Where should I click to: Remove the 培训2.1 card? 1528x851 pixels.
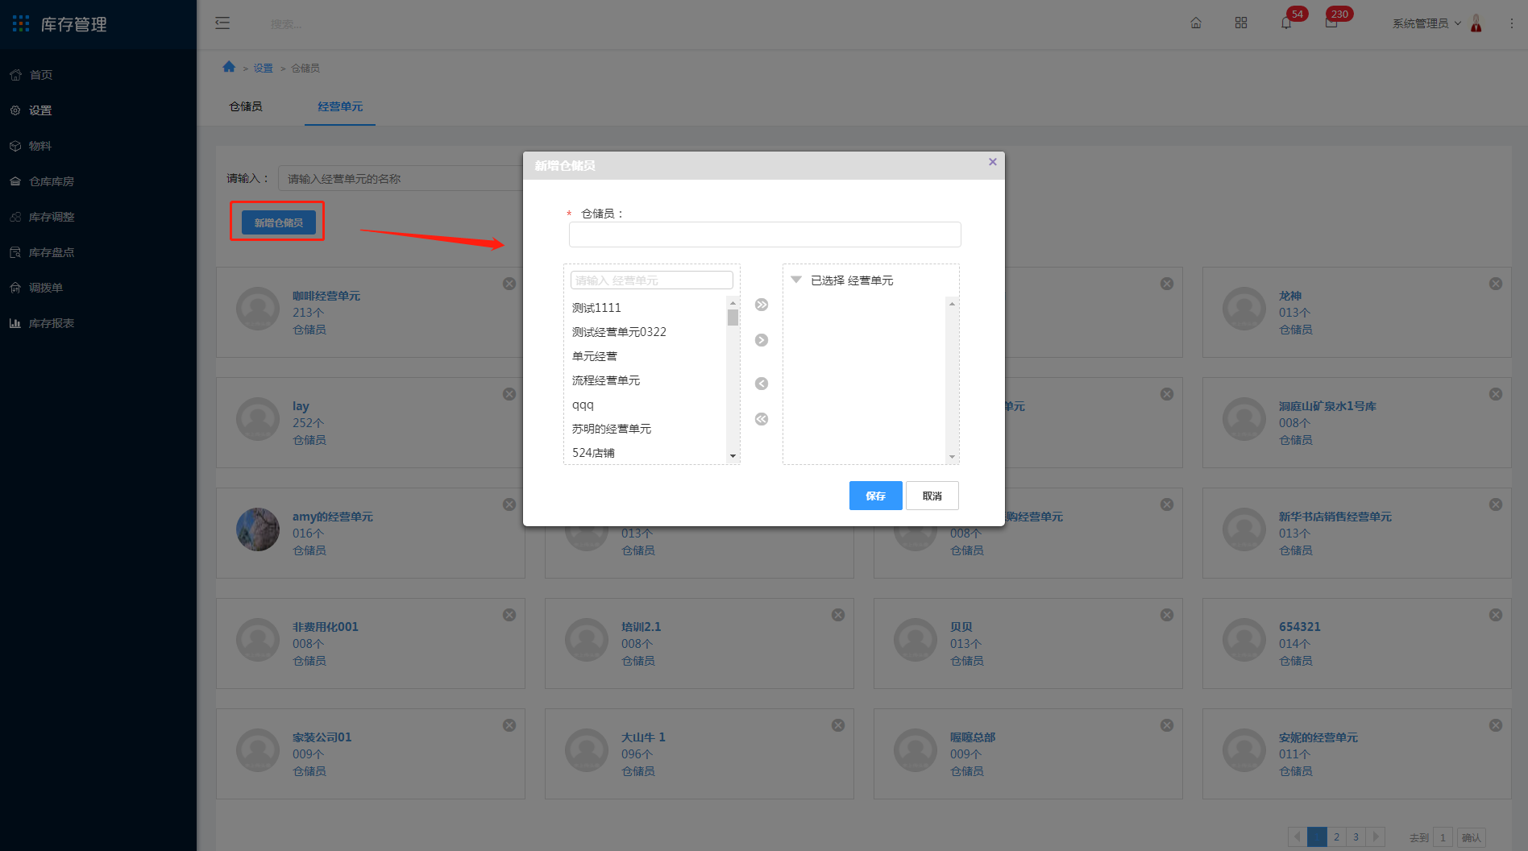click(x=838, y=615)
